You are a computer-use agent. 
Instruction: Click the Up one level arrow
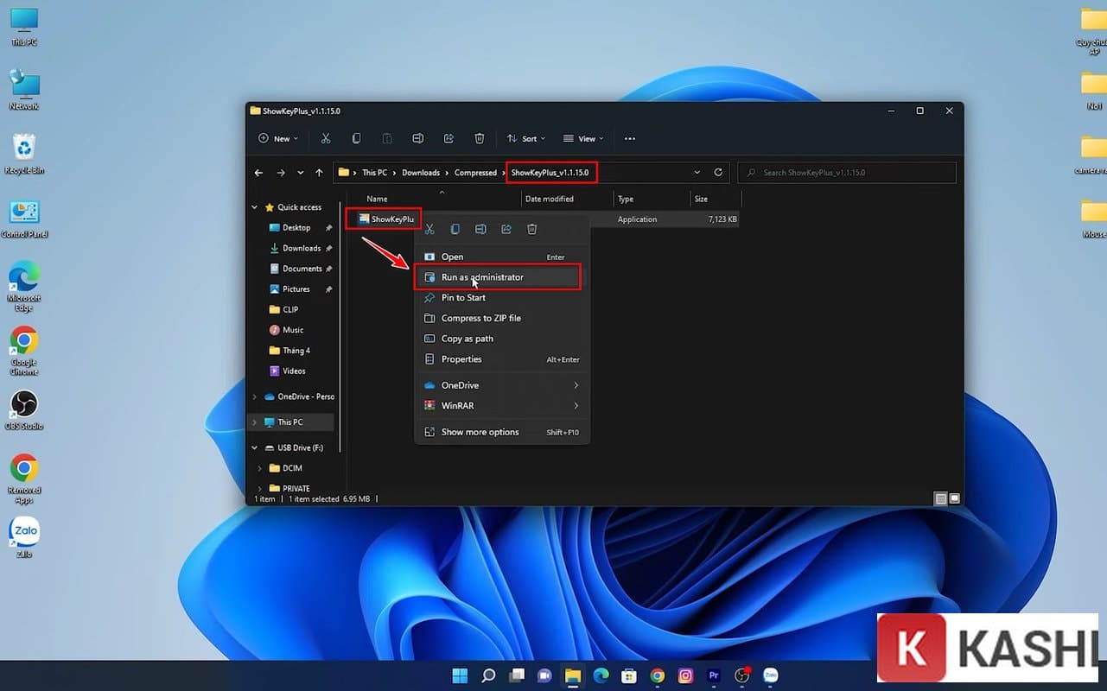(319, 173)
